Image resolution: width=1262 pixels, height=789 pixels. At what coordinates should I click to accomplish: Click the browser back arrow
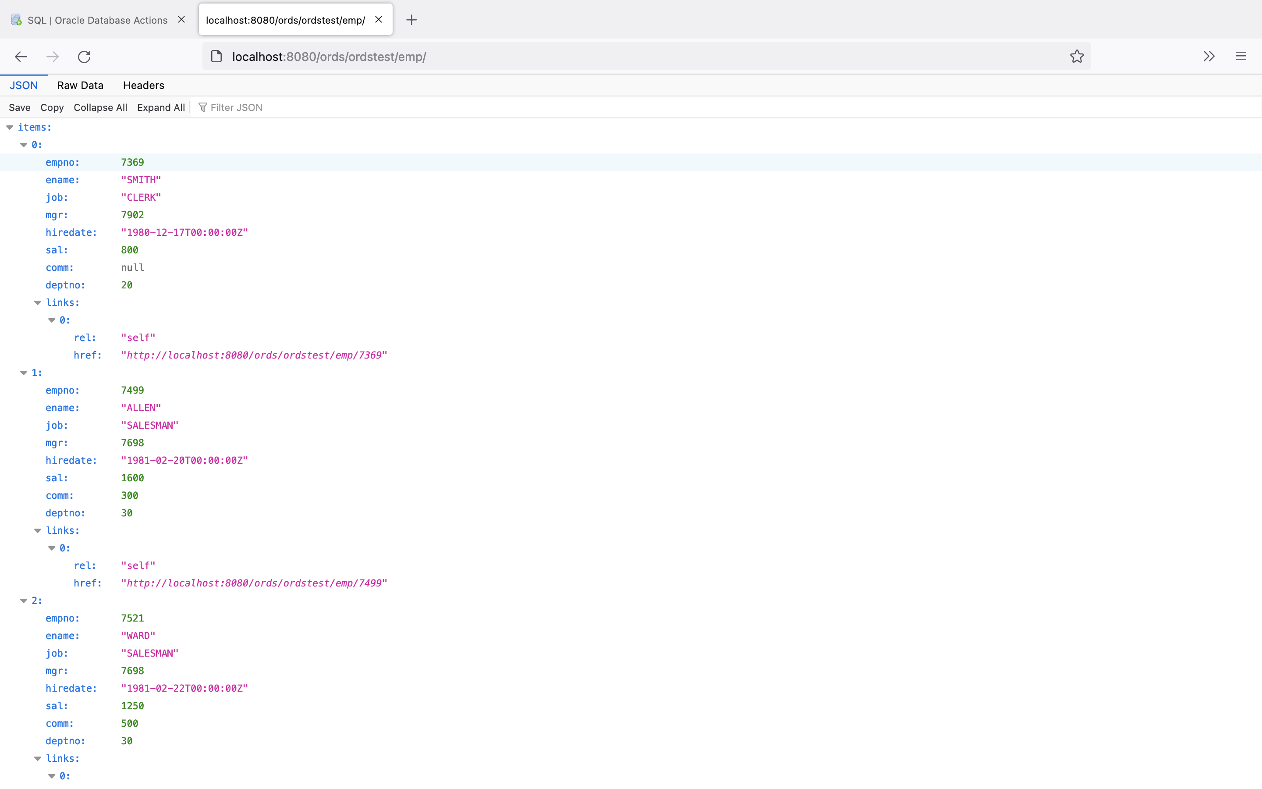pyautogui.click(x=21, y=57)
